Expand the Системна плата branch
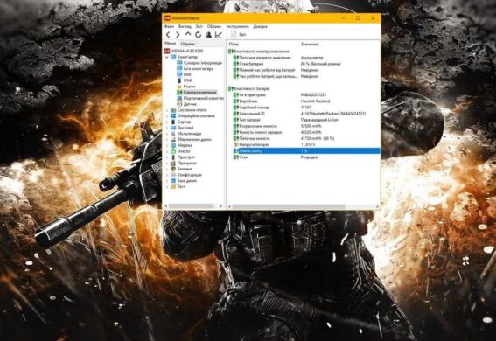This screenshot has height=341, width=496. (x=167, y=110)
